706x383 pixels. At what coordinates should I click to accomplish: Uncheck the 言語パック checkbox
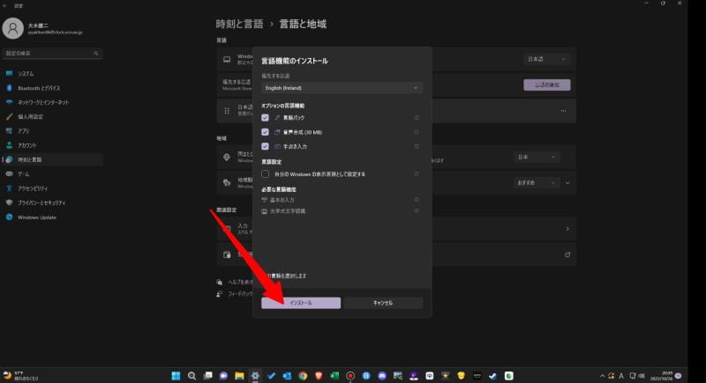click(265, 117)
